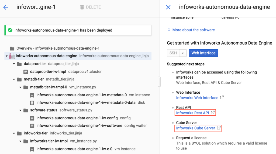
Task: Open the Web Interface button
Action: [x=203, y=53]
